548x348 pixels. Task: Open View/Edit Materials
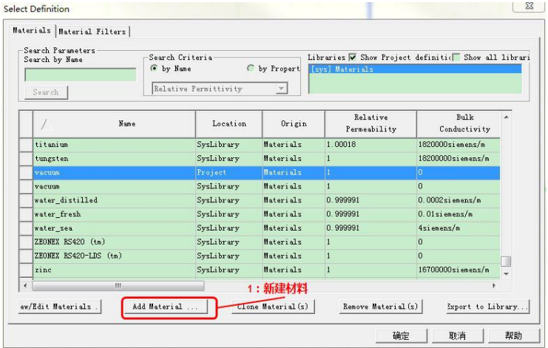[60, 307]
